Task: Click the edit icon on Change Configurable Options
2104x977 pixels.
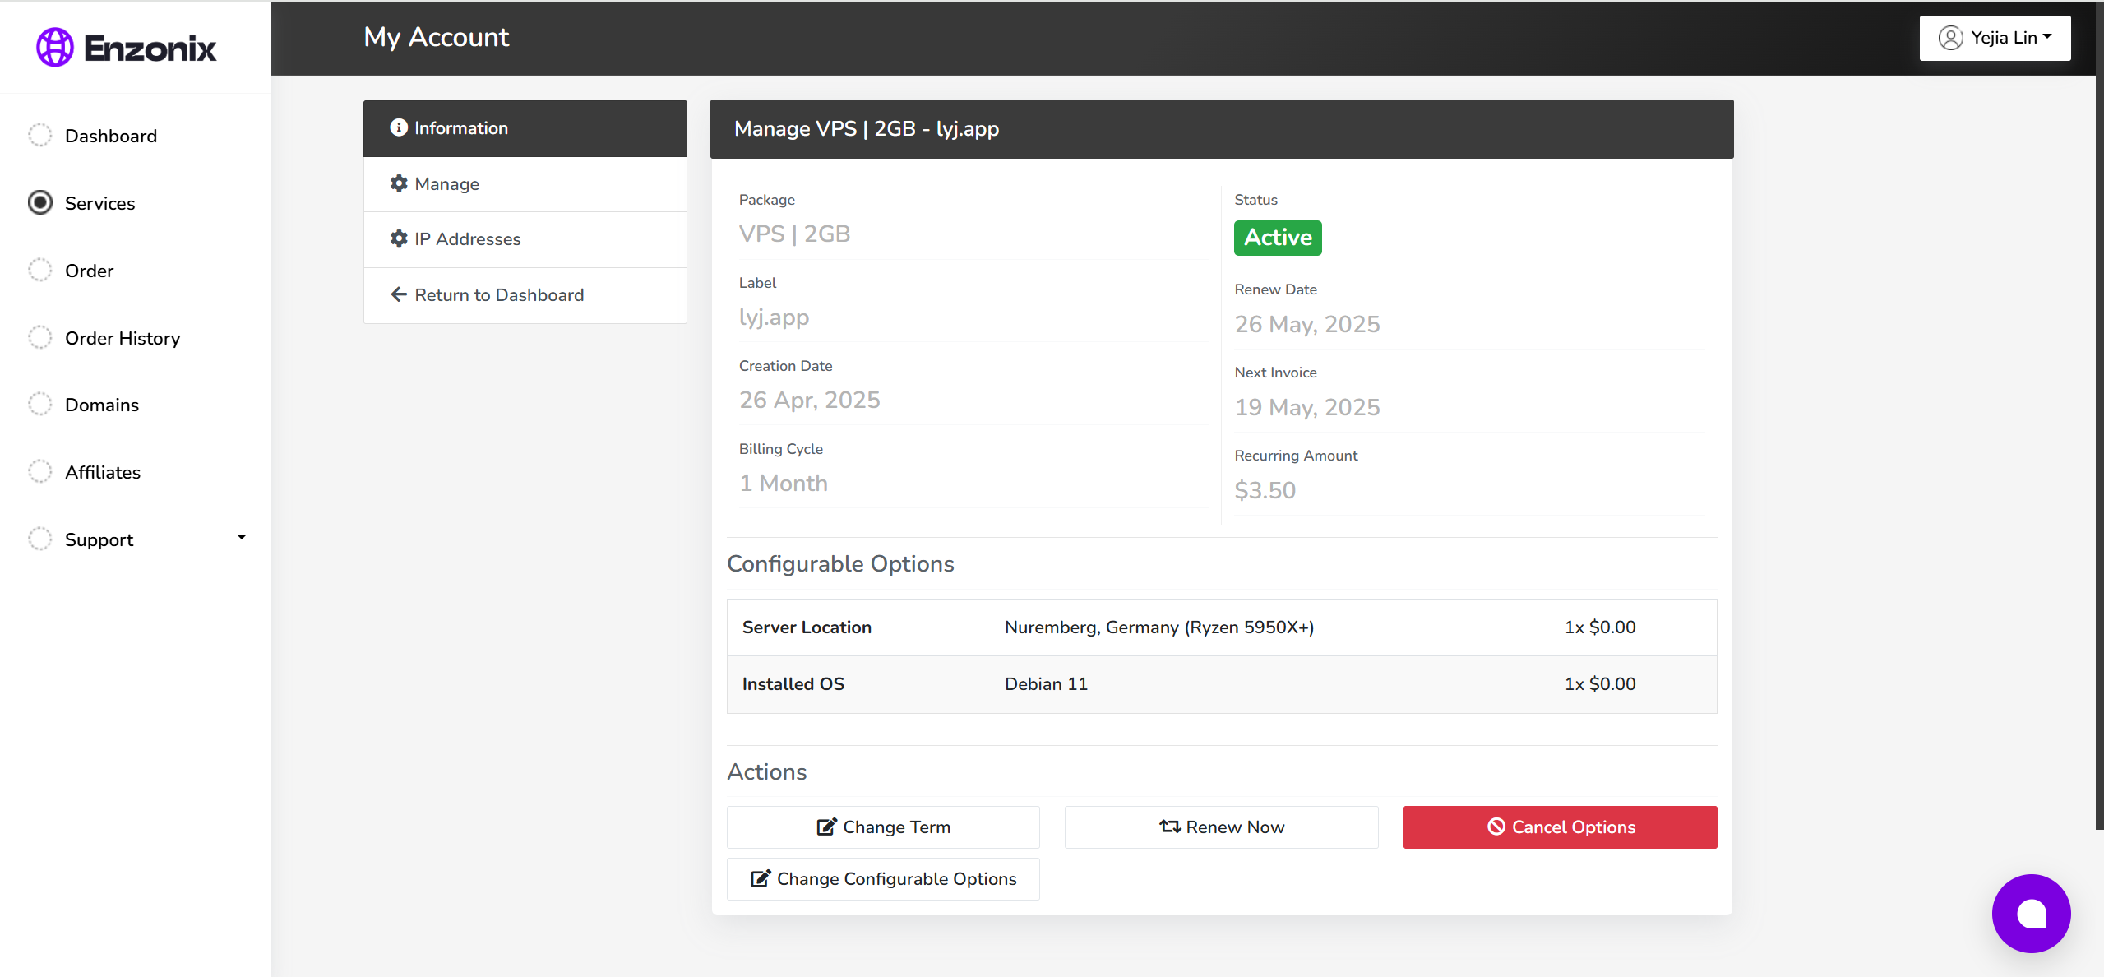Action: 761,878
